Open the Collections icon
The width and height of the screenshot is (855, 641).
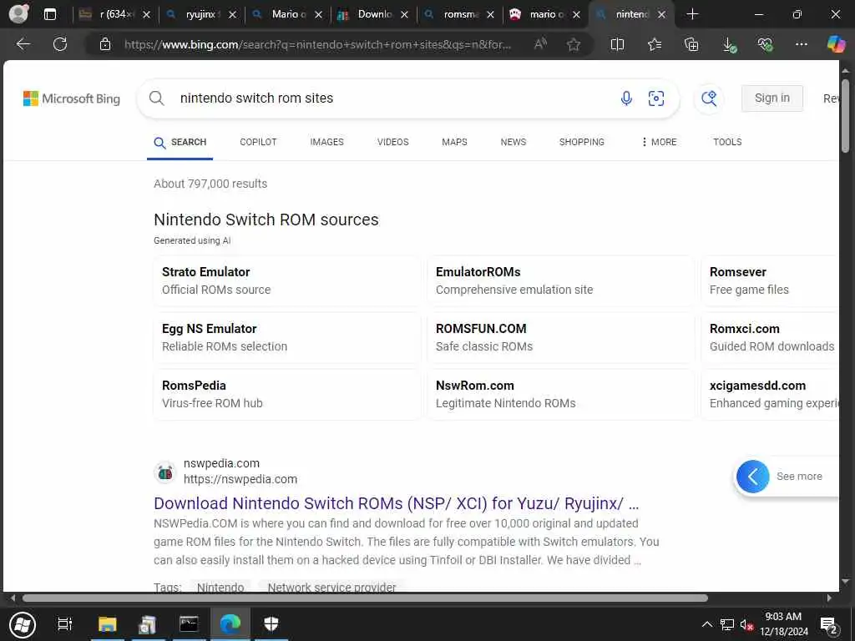pos(691,44)
